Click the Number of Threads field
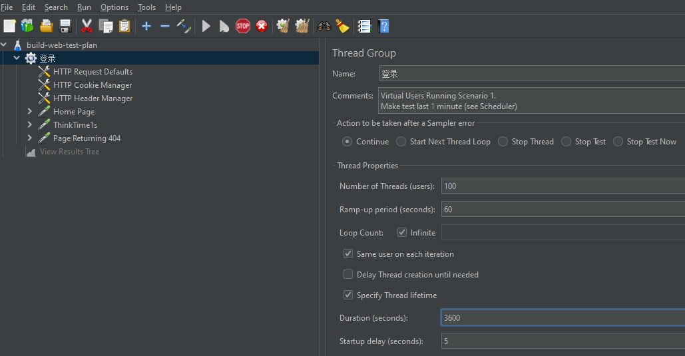This screenshot has width=685, height=356. tap(563, 186)
